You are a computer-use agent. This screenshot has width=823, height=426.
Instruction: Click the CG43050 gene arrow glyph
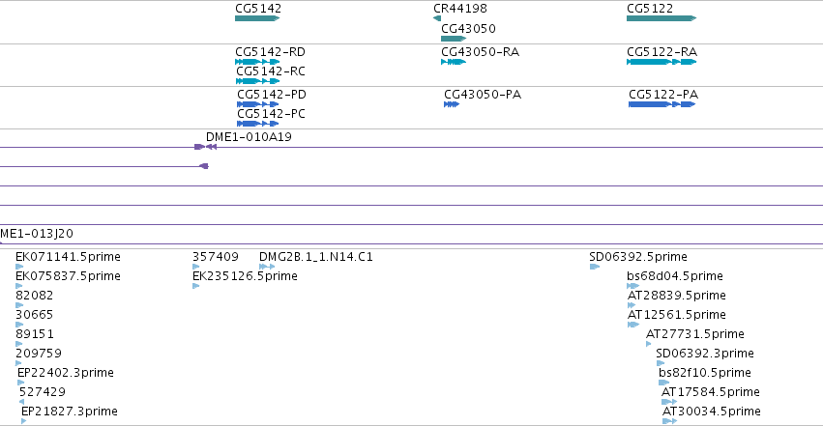(454, 39)
